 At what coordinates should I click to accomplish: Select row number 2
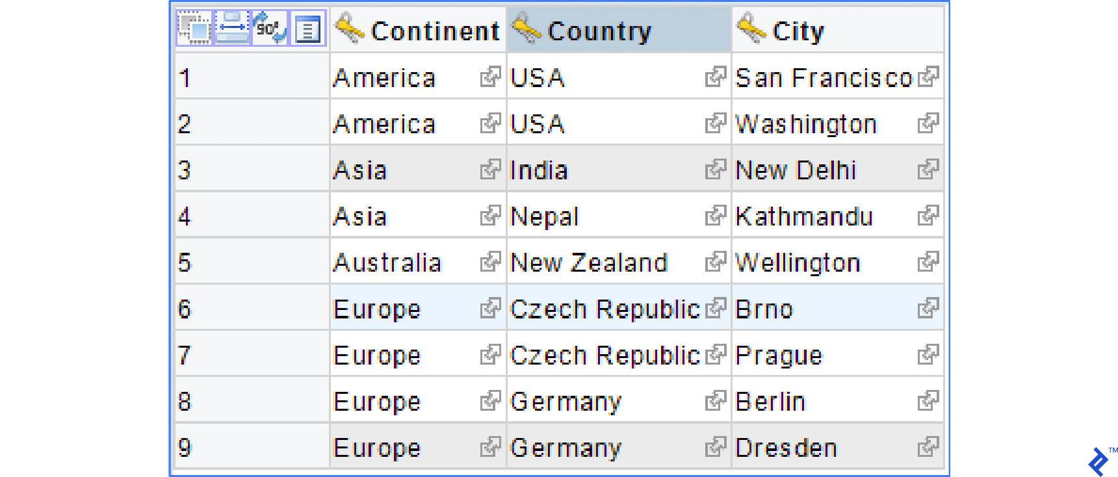coord(252,123)
